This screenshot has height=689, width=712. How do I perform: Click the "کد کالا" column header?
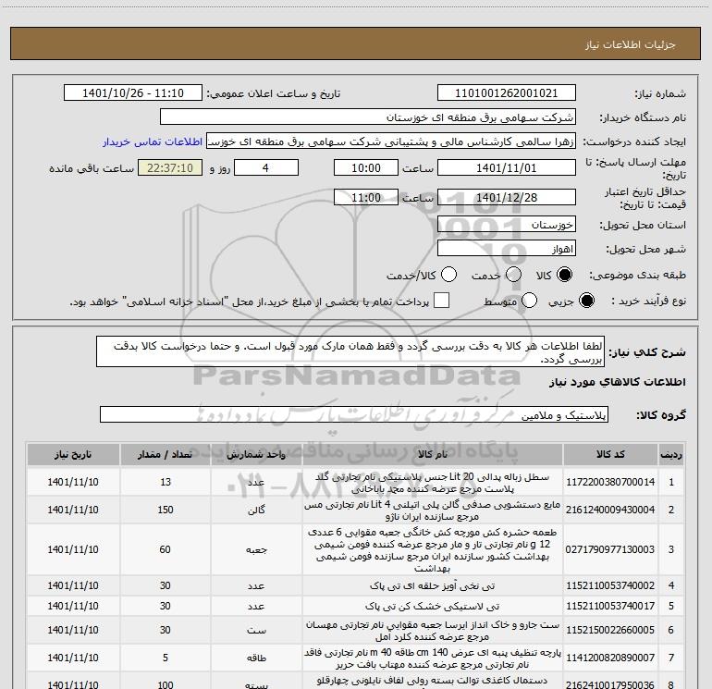coord(614,455)
